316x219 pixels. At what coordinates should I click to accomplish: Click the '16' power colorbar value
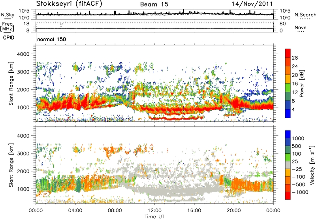point(295,84)
